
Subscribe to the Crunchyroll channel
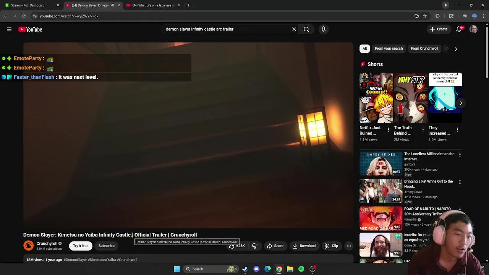coord(106,246)
